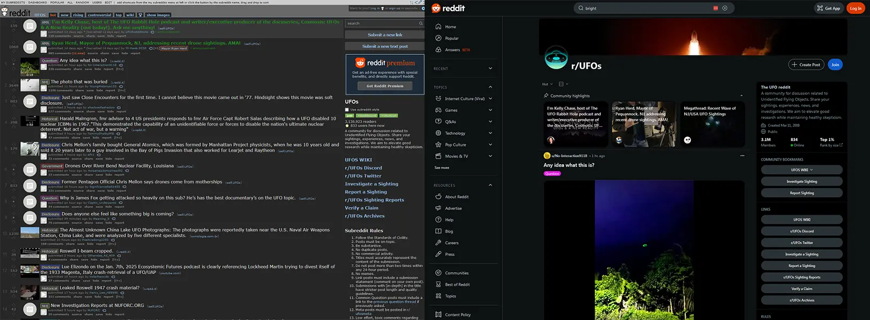This screenshot has height=320, width=870.
Task: Click 'Submit a new text post' button
Action: (x=385, y=46)
